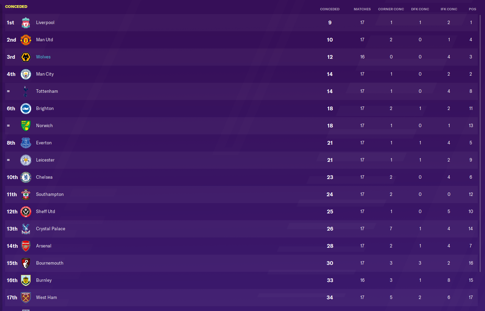
Task: Sort table by Matches column header
Action: click(x=362, y=9)
